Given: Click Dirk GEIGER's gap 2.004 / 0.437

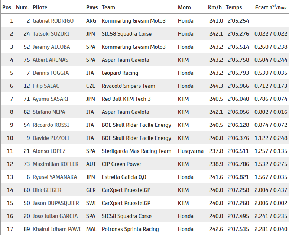Looking at the screenshot, I should (x=271, y=190).
